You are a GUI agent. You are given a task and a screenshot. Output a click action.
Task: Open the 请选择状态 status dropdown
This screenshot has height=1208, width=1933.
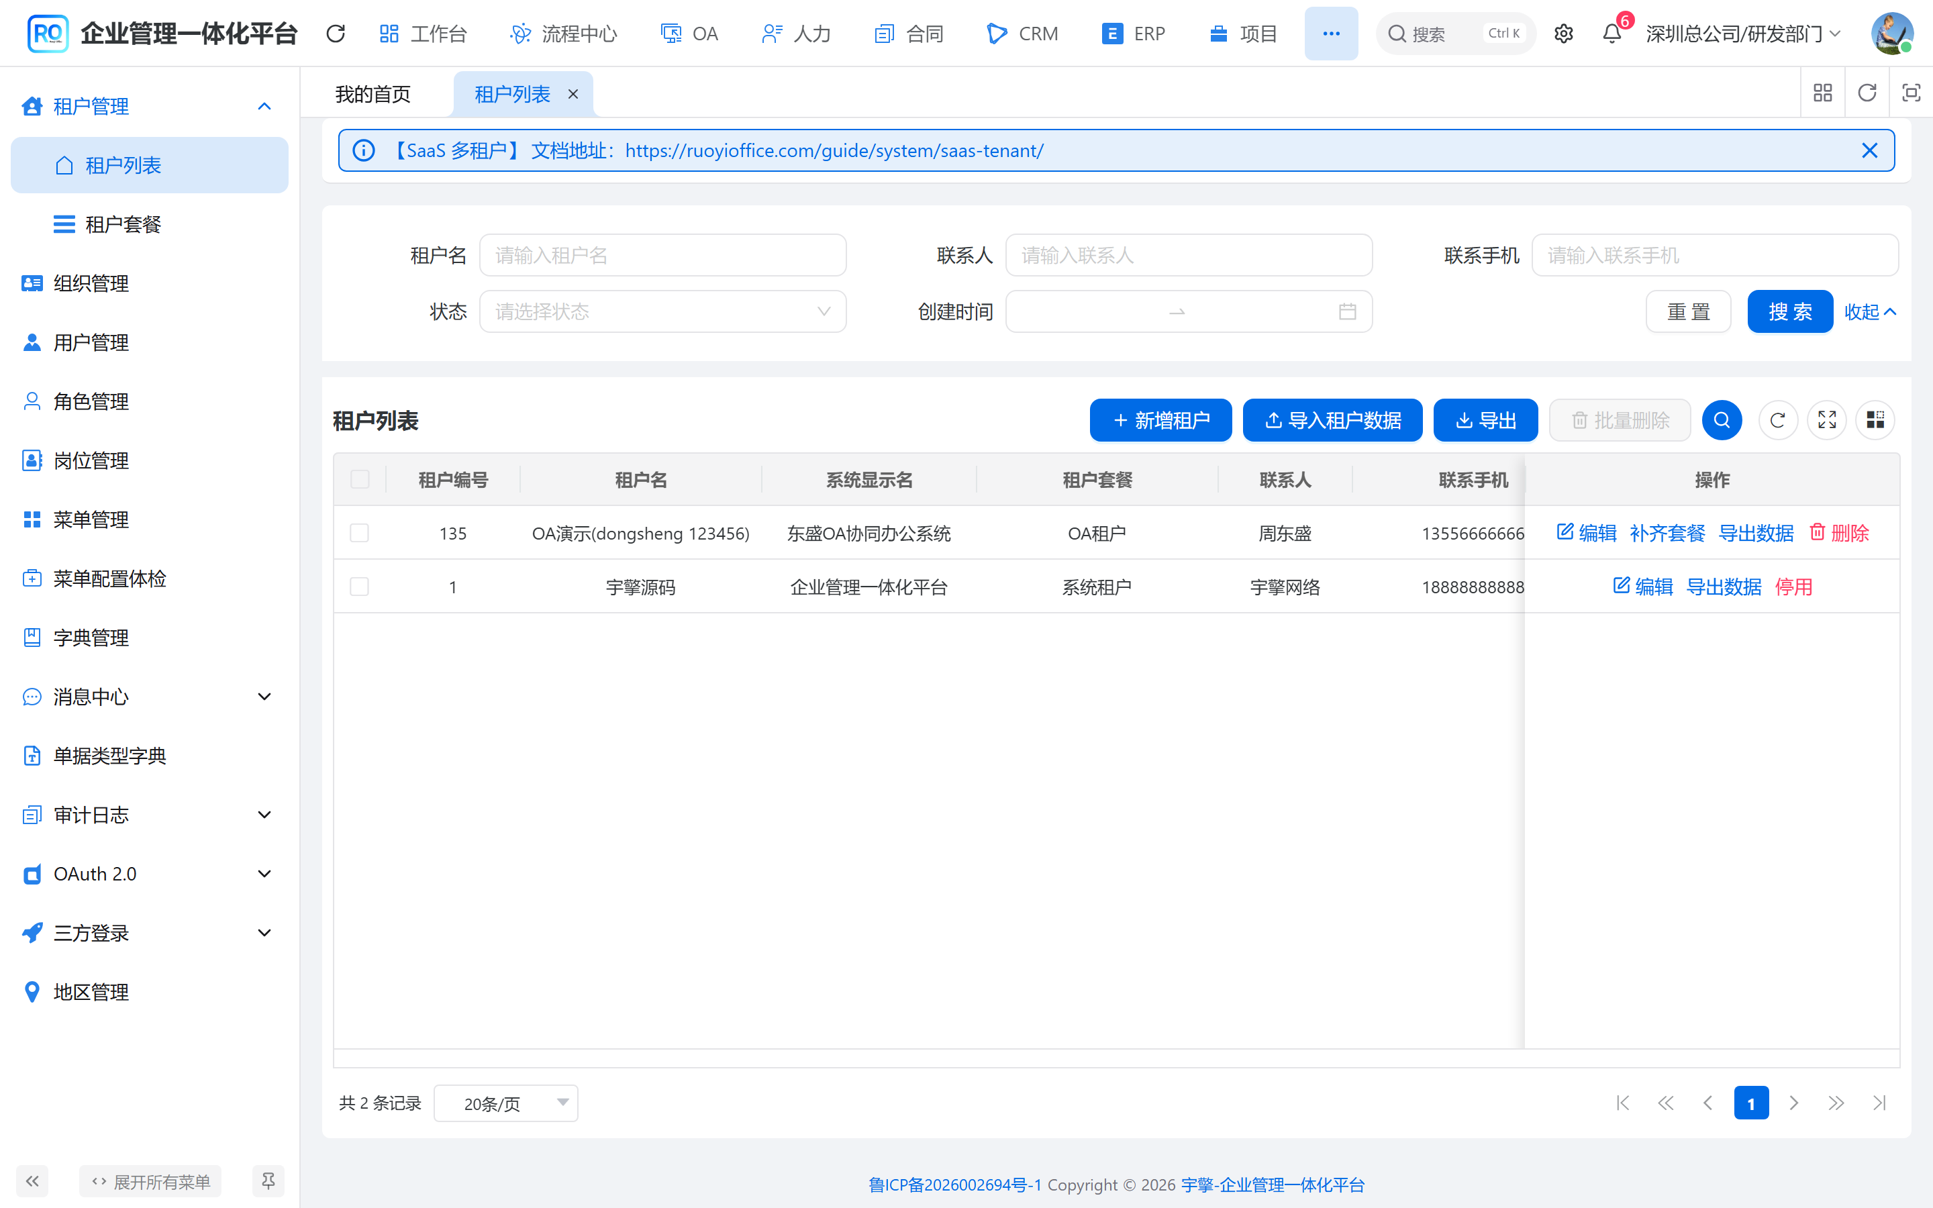tap(662, 311)
